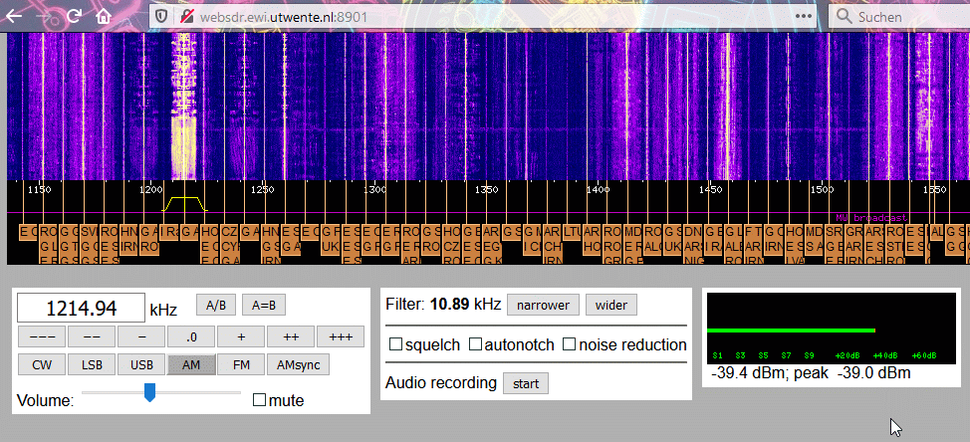
Task: Click the +++ frequency step button
Action: click(x=341, y=336)
